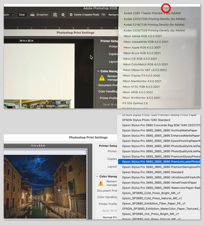Image resolution: width=204 pixels, height=225 pixels.
Task: Select EPSON Stylus Photo 1280 Standard
Action: (146, 120)
